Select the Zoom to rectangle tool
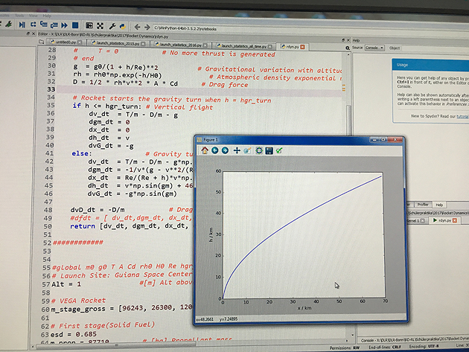Image resolution: width=469 pixels, height=352 pixels. coord(248,150)
